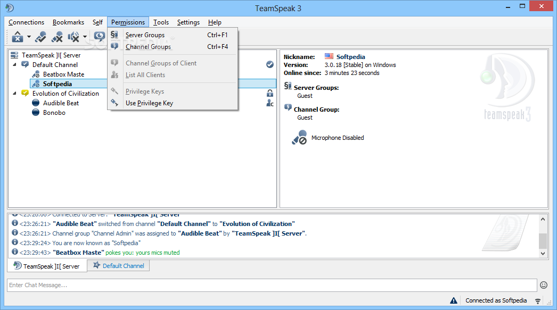Select TeamSpeak ]I[ Server tree root
This screenshot has height=310, width=557.
(51, 55)
